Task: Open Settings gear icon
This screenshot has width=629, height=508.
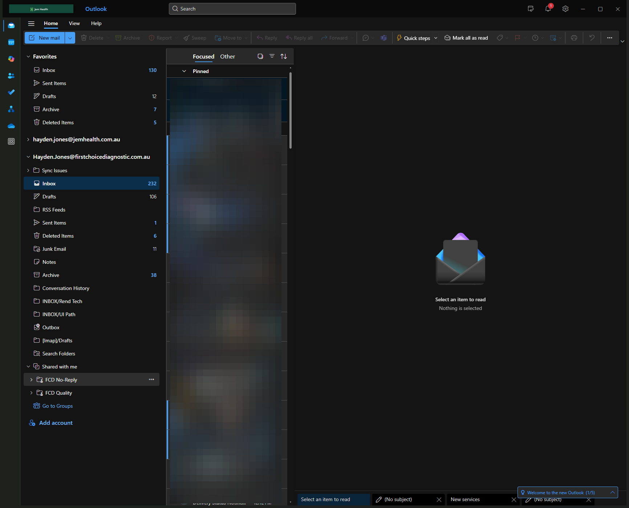Action: coord(565,9)
